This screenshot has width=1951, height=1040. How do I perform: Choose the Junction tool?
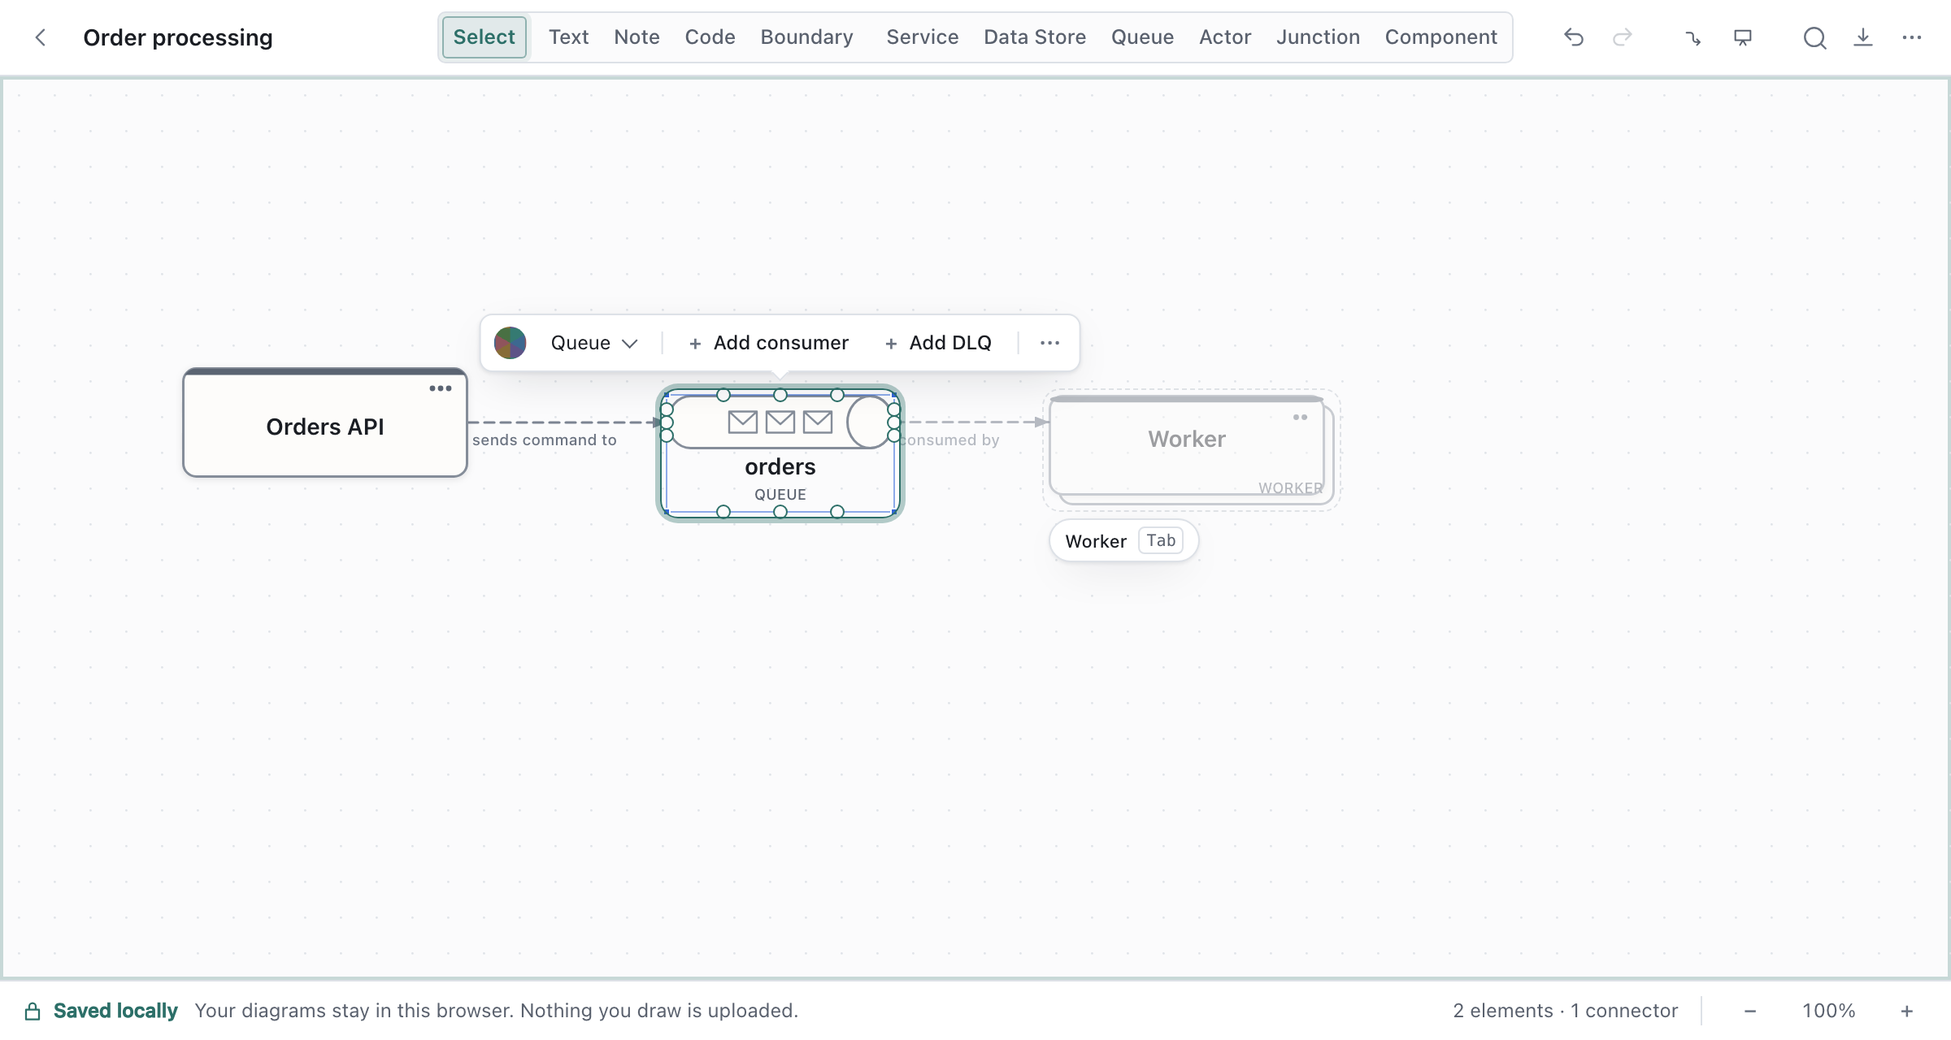click(x=1319, y=37)
